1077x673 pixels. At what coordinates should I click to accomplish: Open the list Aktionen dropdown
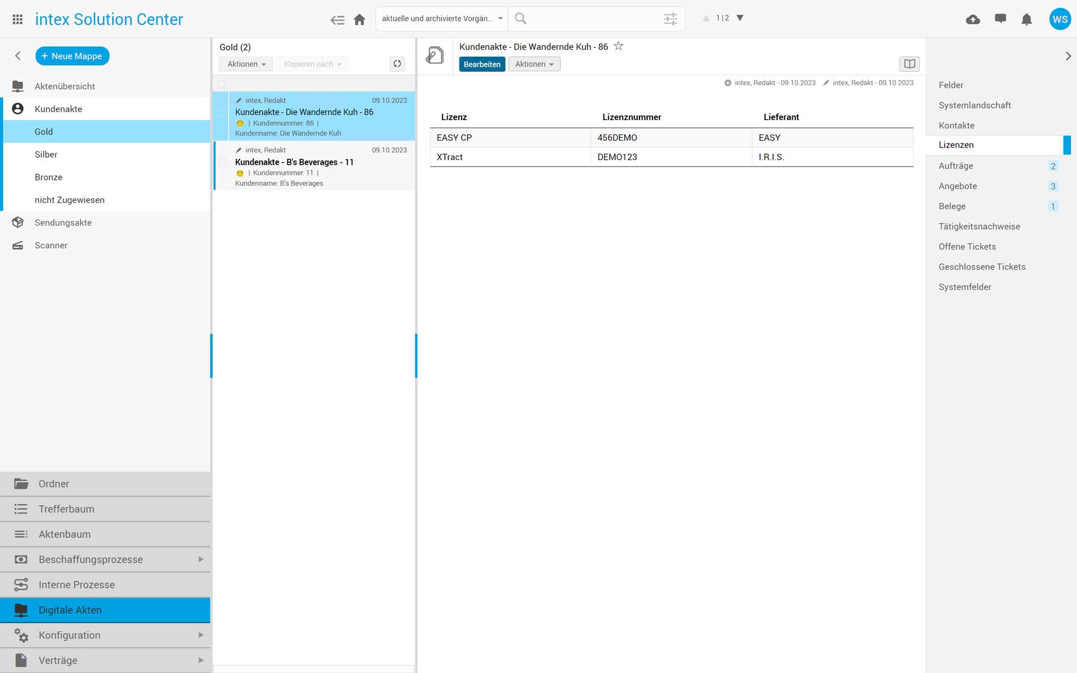[246, 64]
